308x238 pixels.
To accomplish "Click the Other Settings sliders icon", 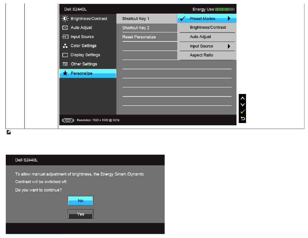I will point(65,64).
